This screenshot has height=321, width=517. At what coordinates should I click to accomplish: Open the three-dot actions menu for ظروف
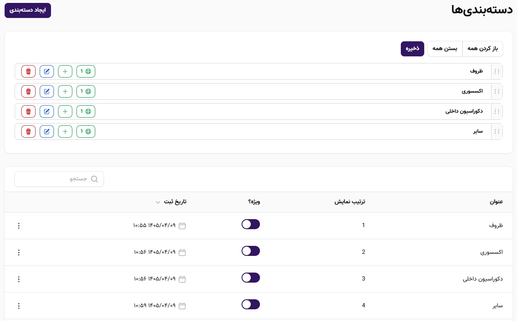pos(18,226)
